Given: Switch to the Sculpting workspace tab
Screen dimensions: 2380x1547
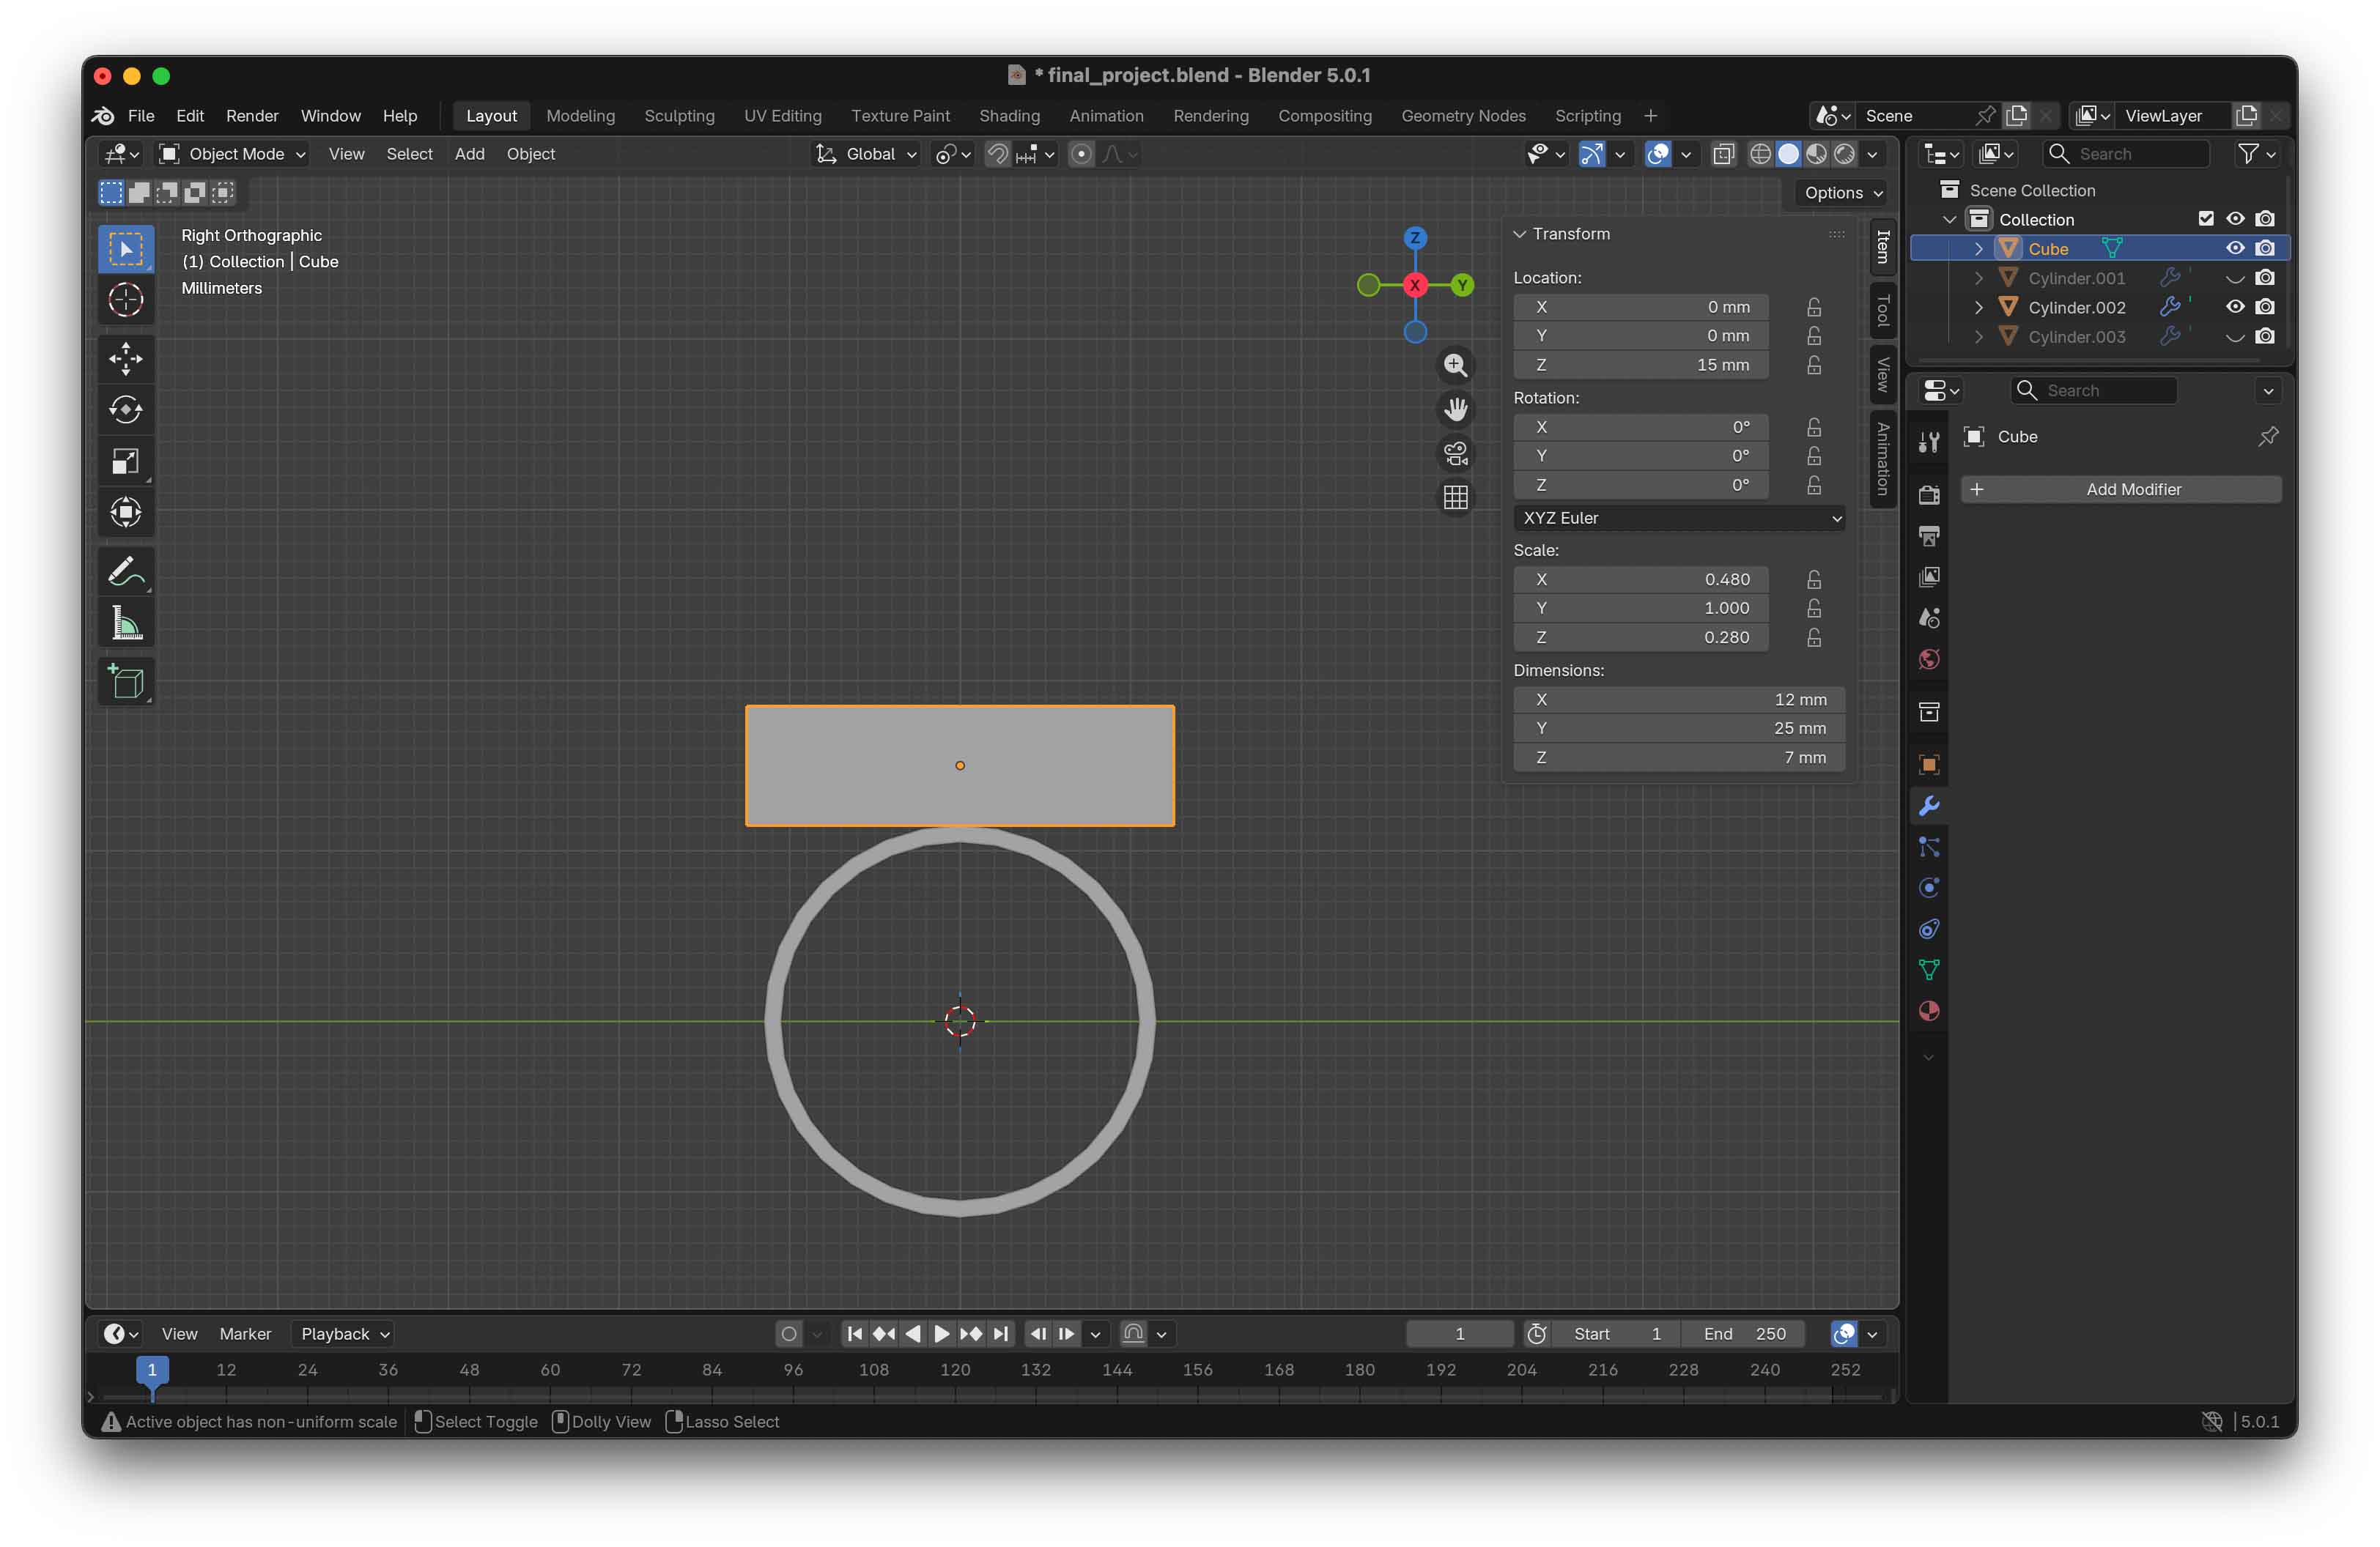Looking at the screenshot, I should (x=679, y=116).
